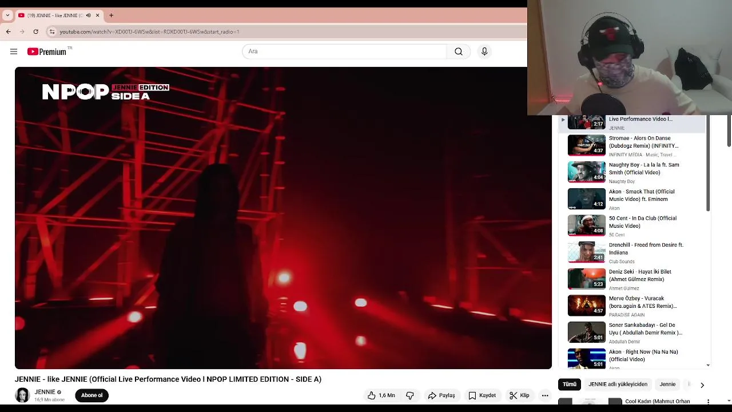Open site information icon in address bar
Viewport: 732px width, 412px height.
(x=52, y=31)
